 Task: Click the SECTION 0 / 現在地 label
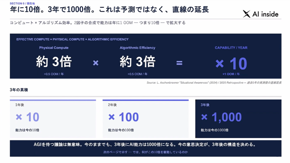click(22, 3)
